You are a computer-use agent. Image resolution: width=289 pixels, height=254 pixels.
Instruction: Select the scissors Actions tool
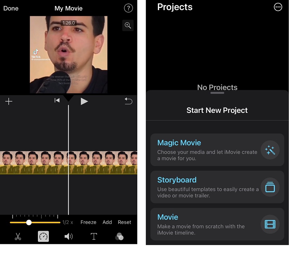[18, 237]
